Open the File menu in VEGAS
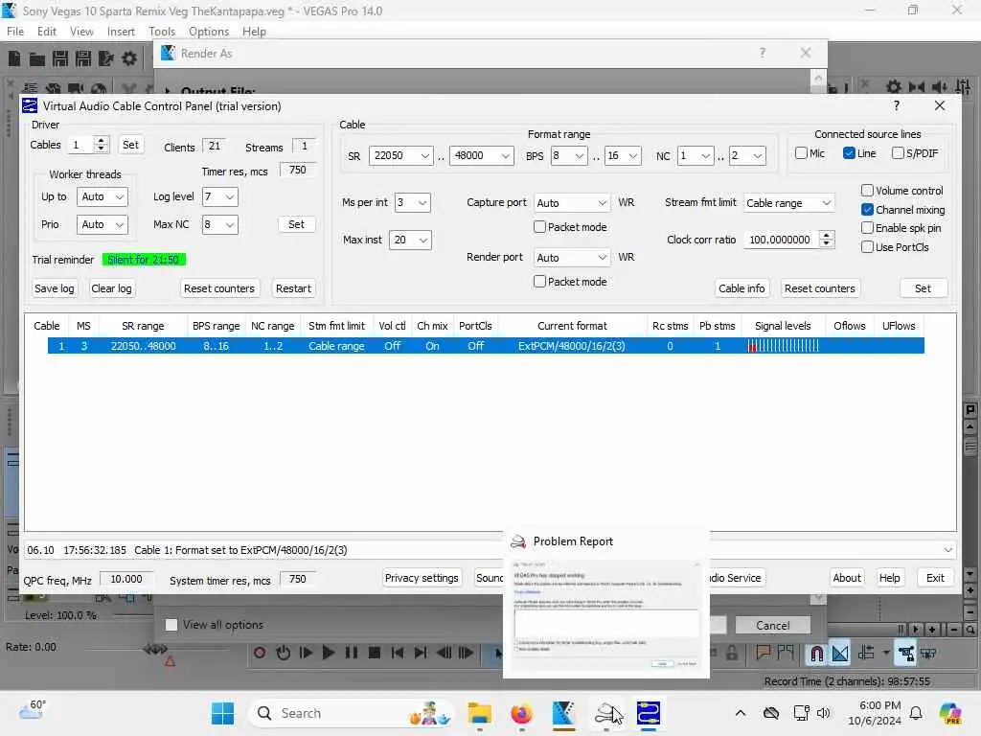The image size is (981, 736). pos(15,32)
